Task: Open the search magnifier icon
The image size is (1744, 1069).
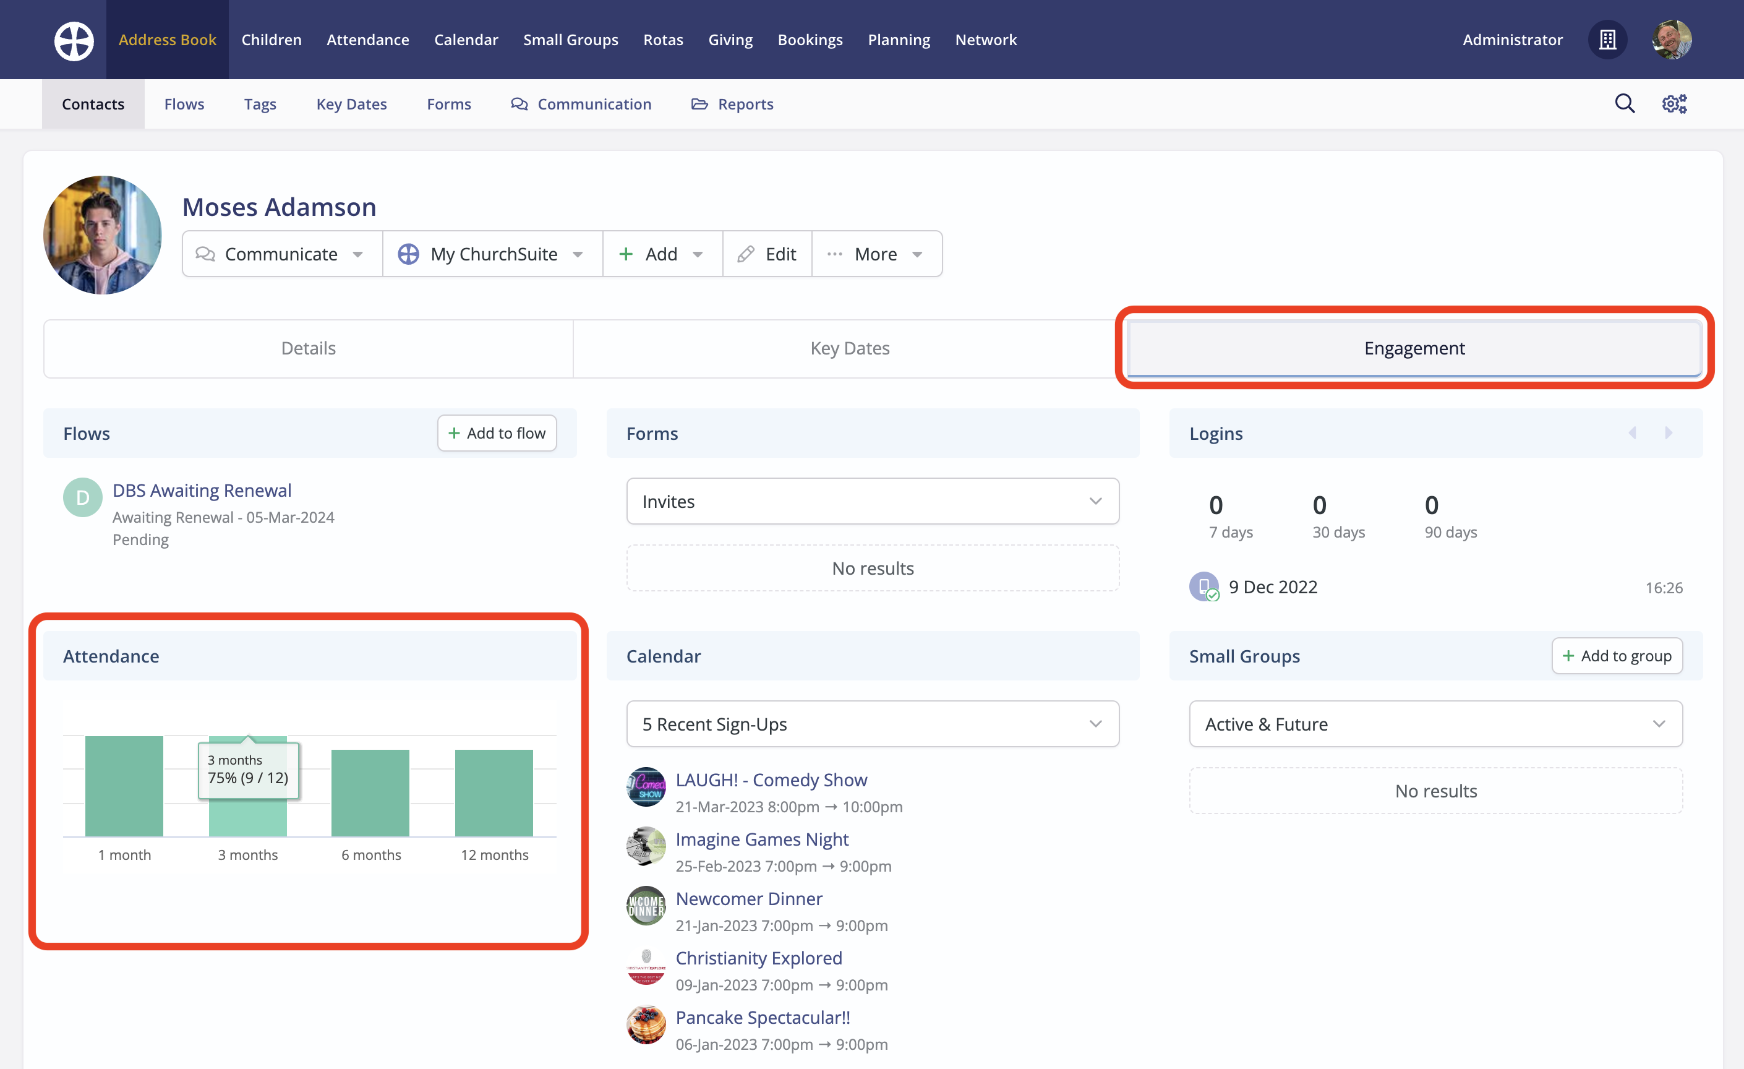Action: (x=1625, y=104)
